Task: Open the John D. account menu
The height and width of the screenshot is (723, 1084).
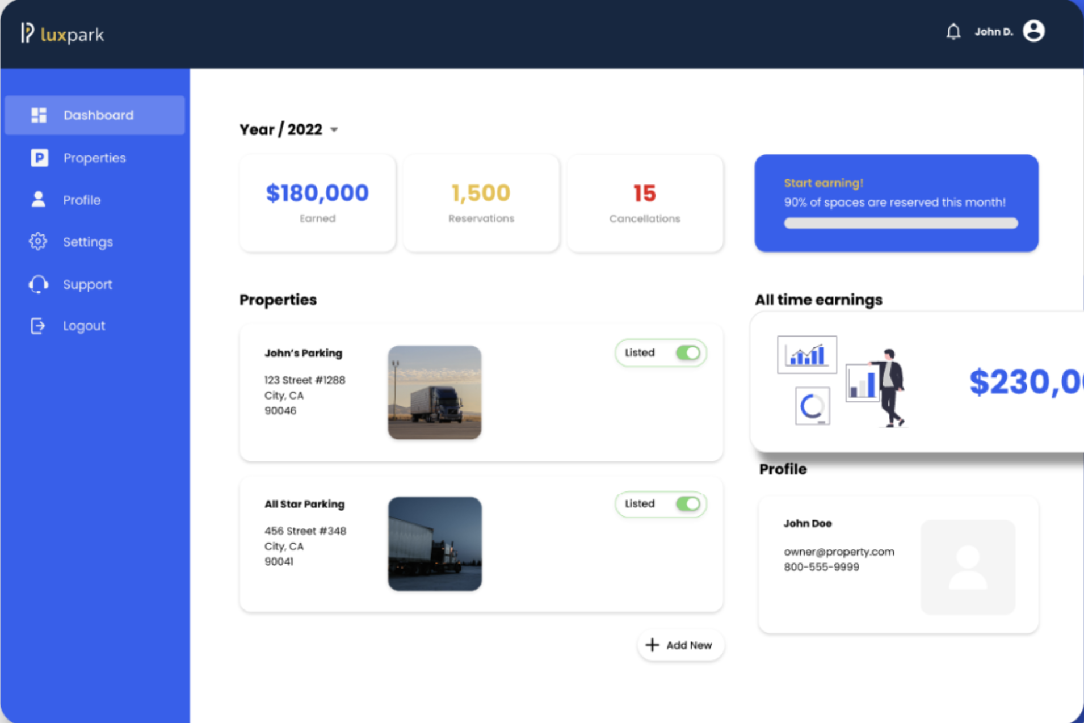Action: [x=993, y=32]
